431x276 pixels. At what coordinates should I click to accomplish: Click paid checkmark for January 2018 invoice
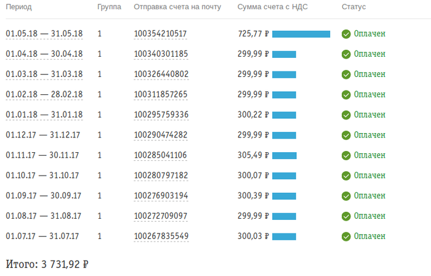tap(346, 115)
